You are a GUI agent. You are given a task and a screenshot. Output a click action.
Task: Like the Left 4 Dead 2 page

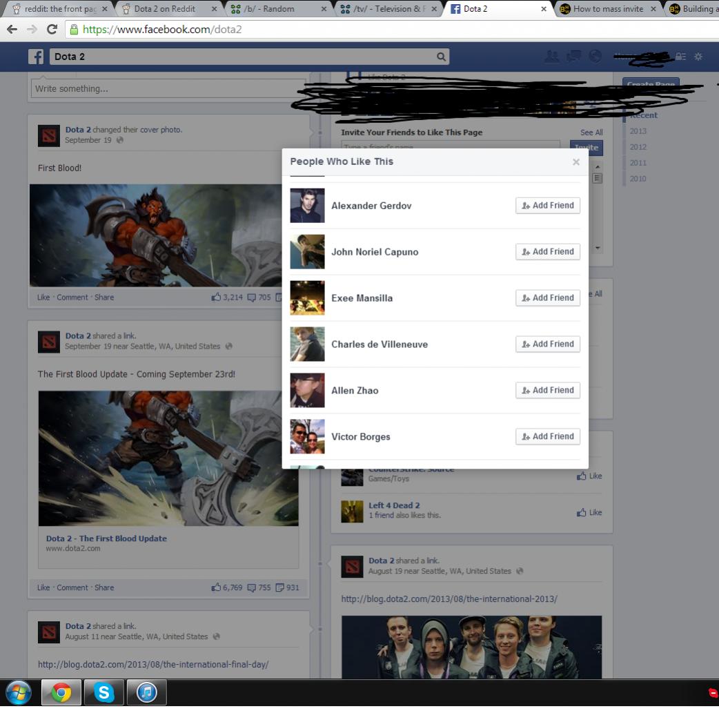(589, 512)
